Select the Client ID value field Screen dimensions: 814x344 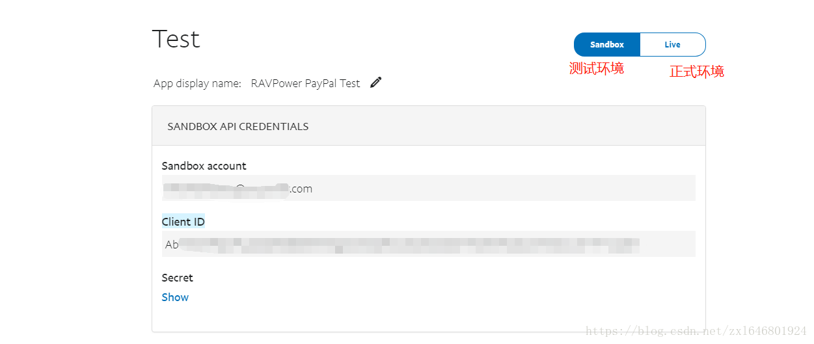[428, 244]
